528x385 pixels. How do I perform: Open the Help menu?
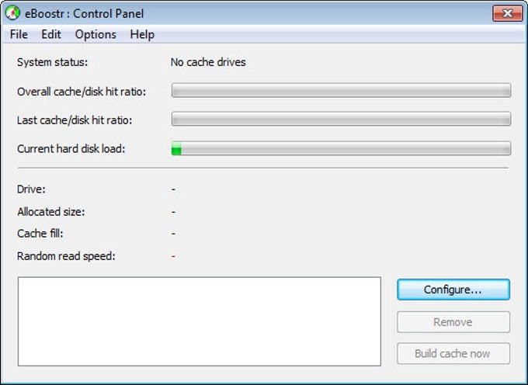click(142, 34)
